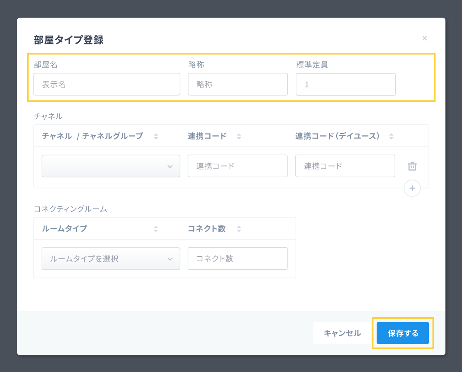Click the 連携コード input in channel row
Viewport: 462px width, 372px height.
[237, 166]
